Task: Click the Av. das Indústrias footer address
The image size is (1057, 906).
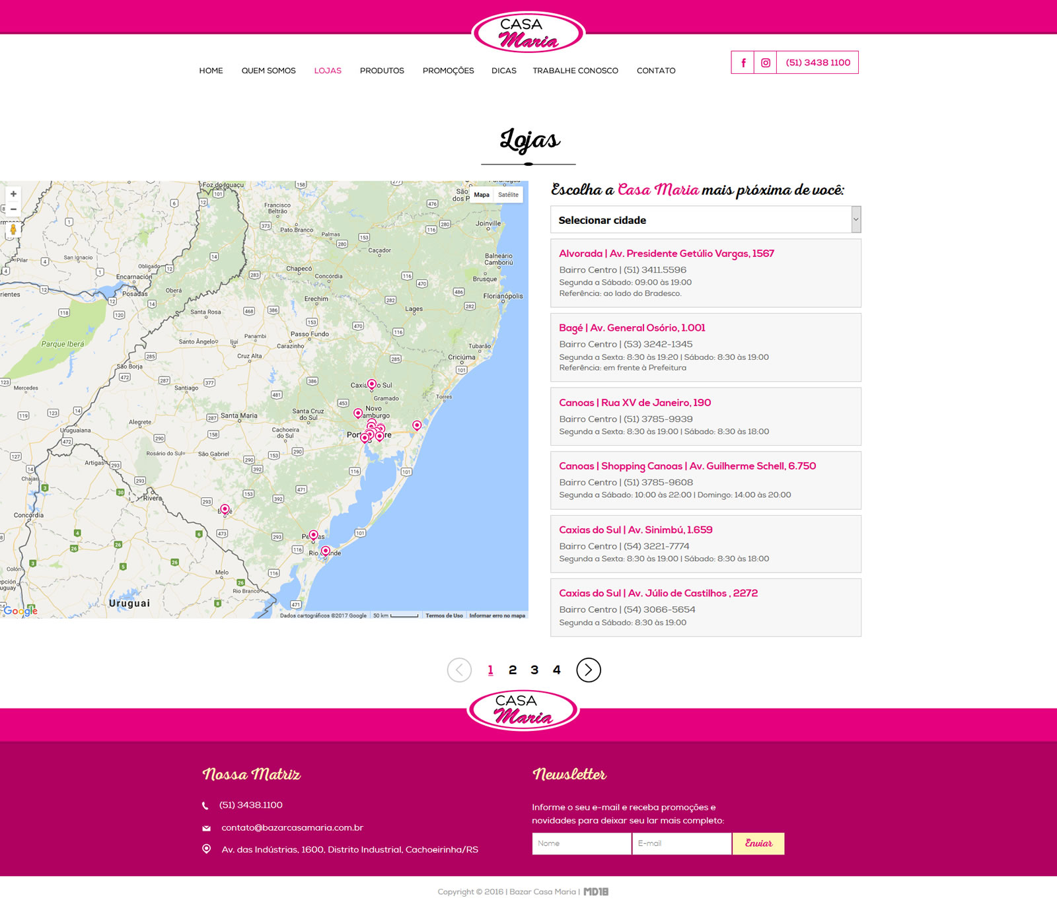Action: tap(349, 850)
